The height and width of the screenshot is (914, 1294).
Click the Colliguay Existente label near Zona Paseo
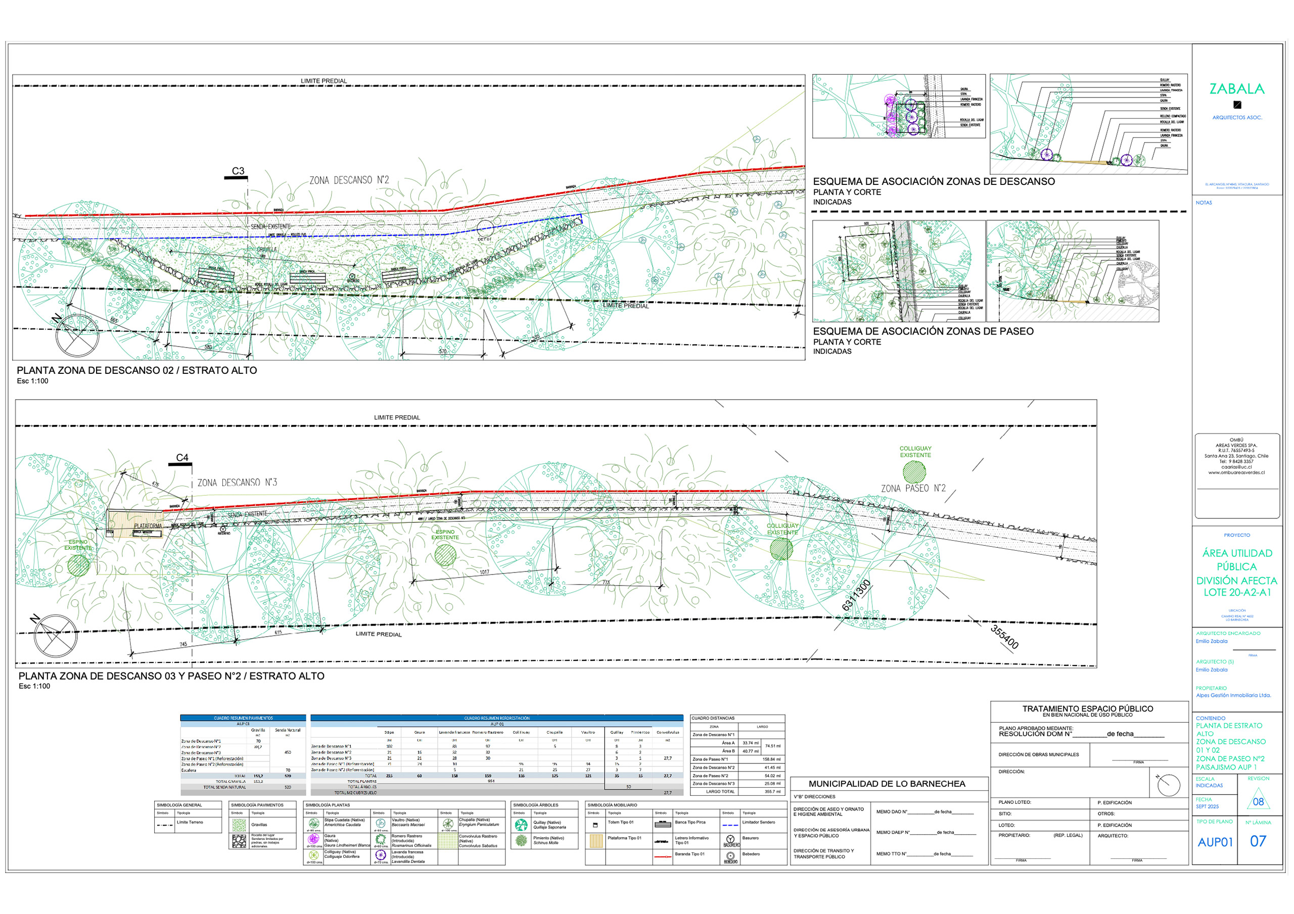click(915, 452)
